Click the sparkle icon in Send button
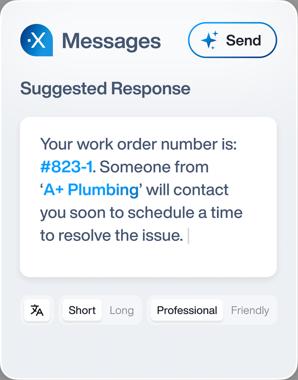298x380 pixels. (x=209, y=40)
